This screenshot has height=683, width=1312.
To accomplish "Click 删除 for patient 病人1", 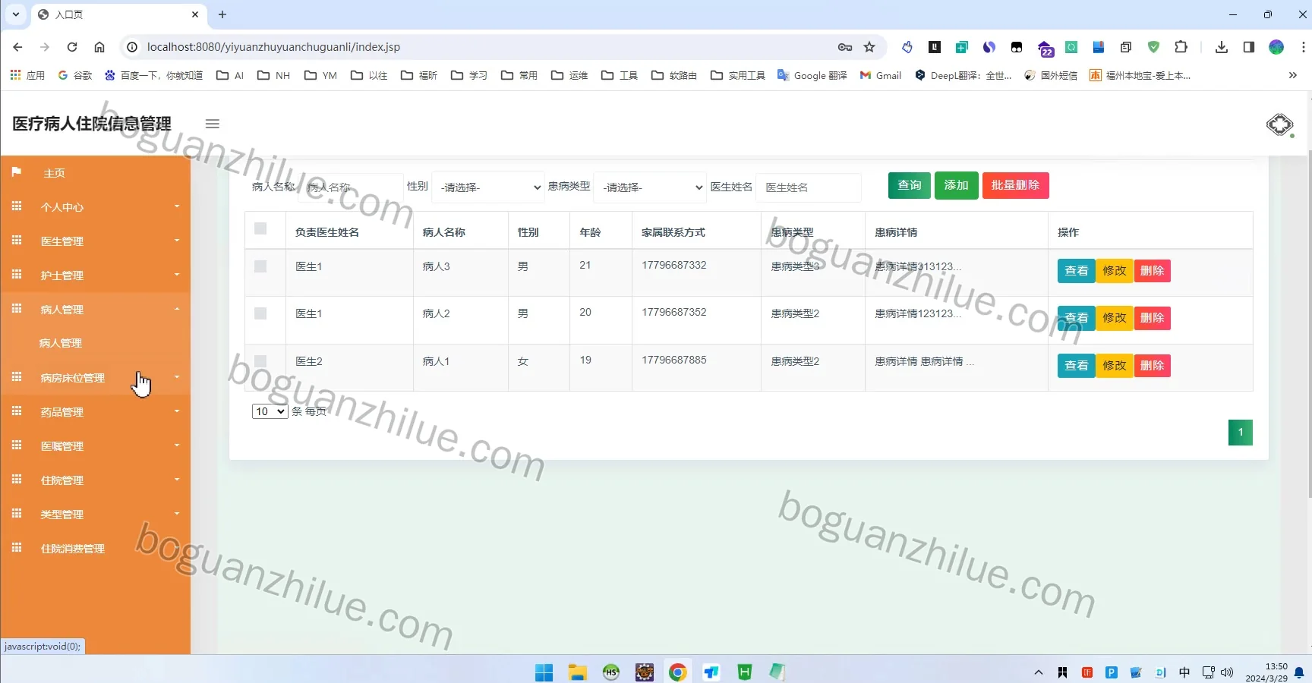I will point(1153,366).
